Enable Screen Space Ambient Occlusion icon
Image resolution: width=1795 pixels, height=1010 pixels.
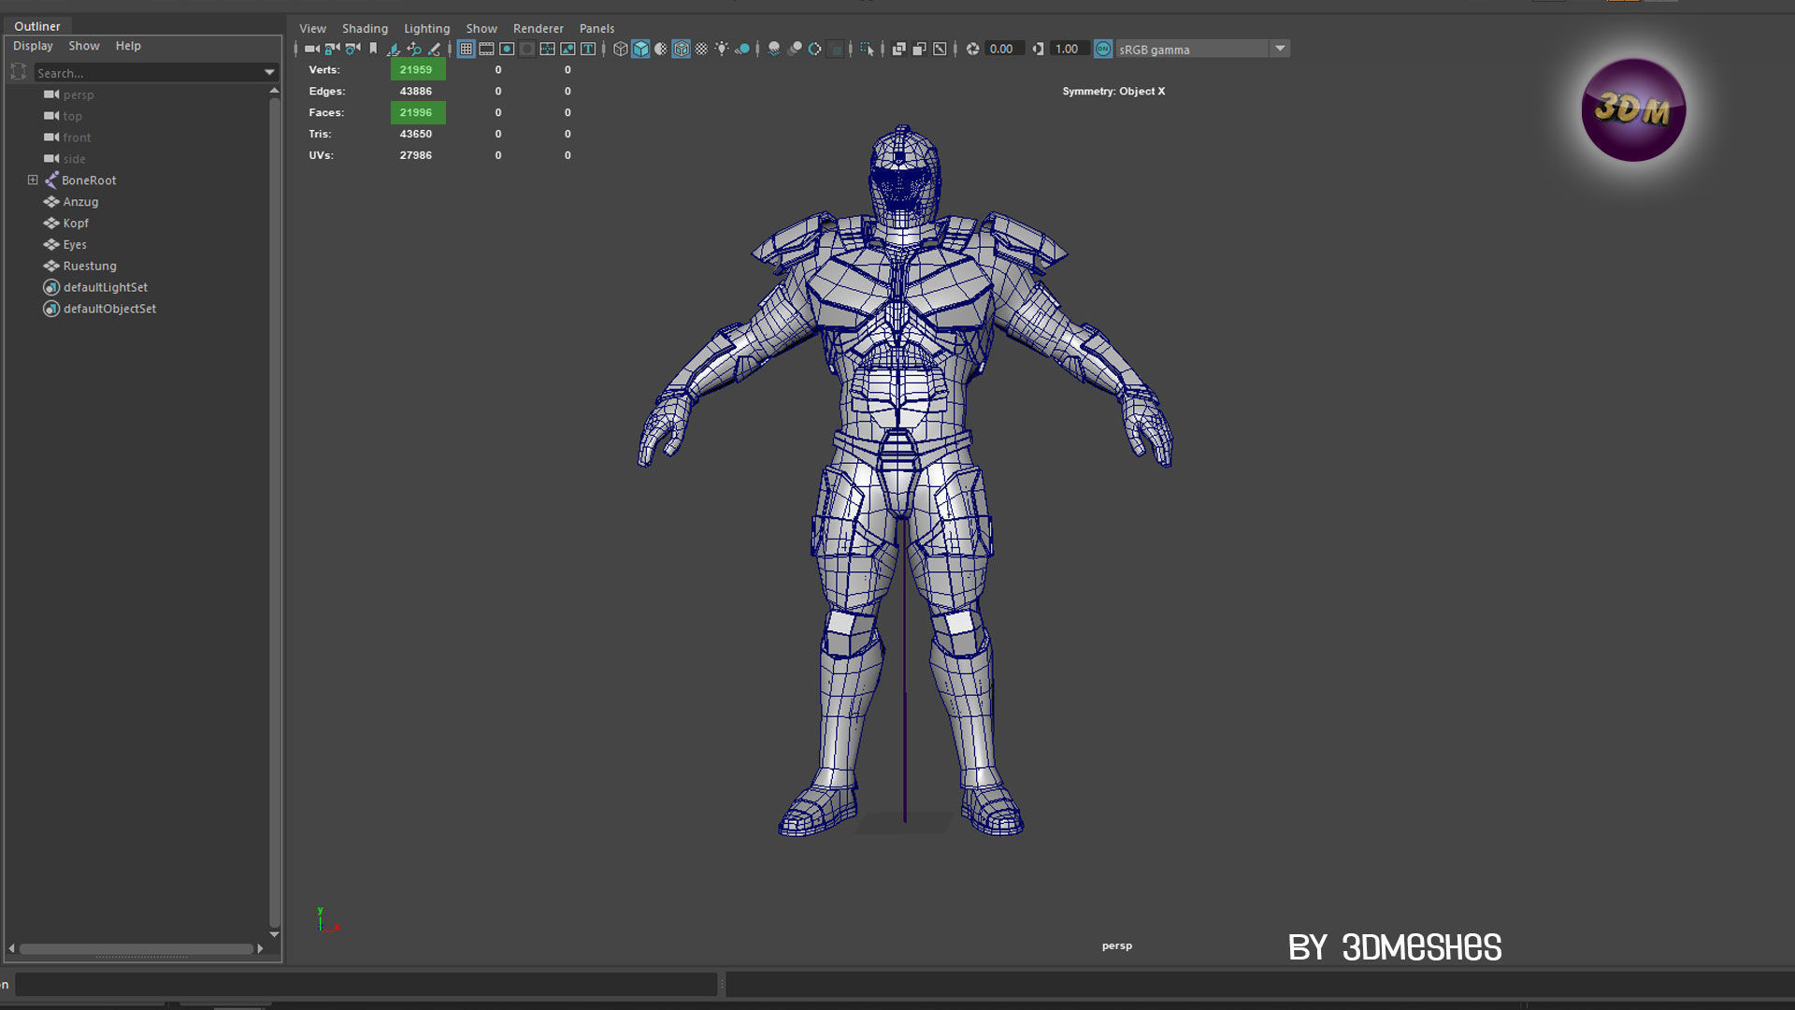tap(773, 49)
